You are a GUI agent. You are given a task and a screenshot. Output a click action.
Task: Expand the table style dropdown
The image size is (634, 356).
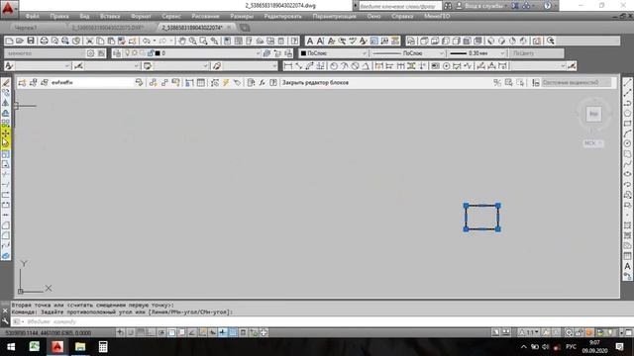[x=205, y=66]
